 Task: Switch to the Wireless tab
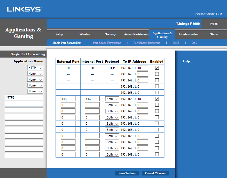85,34
